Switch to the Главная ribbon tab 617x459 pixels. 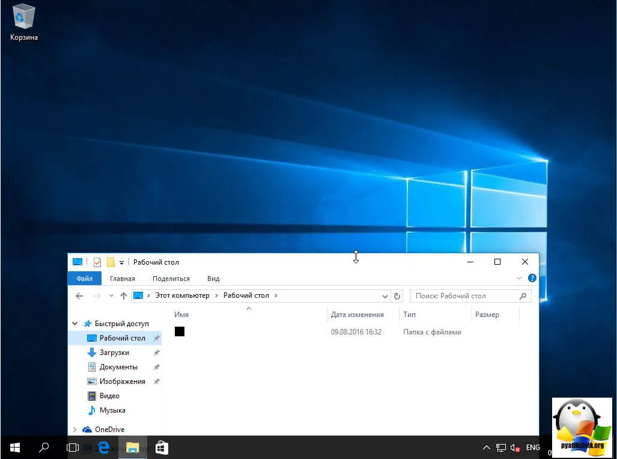[x=123, y=279]
